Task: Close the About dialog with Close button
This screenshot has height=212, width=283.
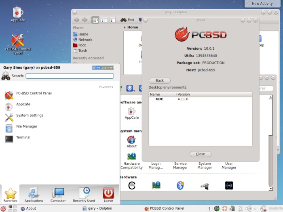Action: click(201, 154)
